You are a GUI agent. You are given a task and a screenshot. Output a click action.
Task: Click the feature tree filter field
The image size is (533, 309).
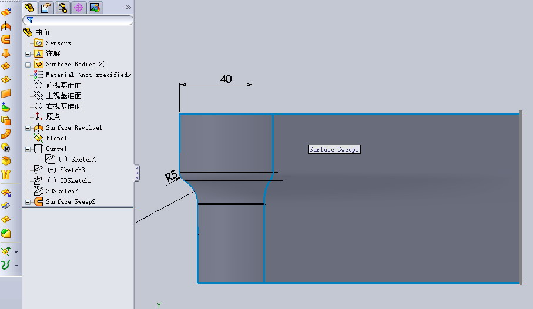(x=78, y=21)
